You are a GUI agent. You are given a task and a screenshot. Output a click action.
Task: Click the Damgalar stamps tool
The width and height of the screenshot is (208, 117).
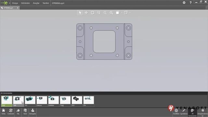point(32,111)
